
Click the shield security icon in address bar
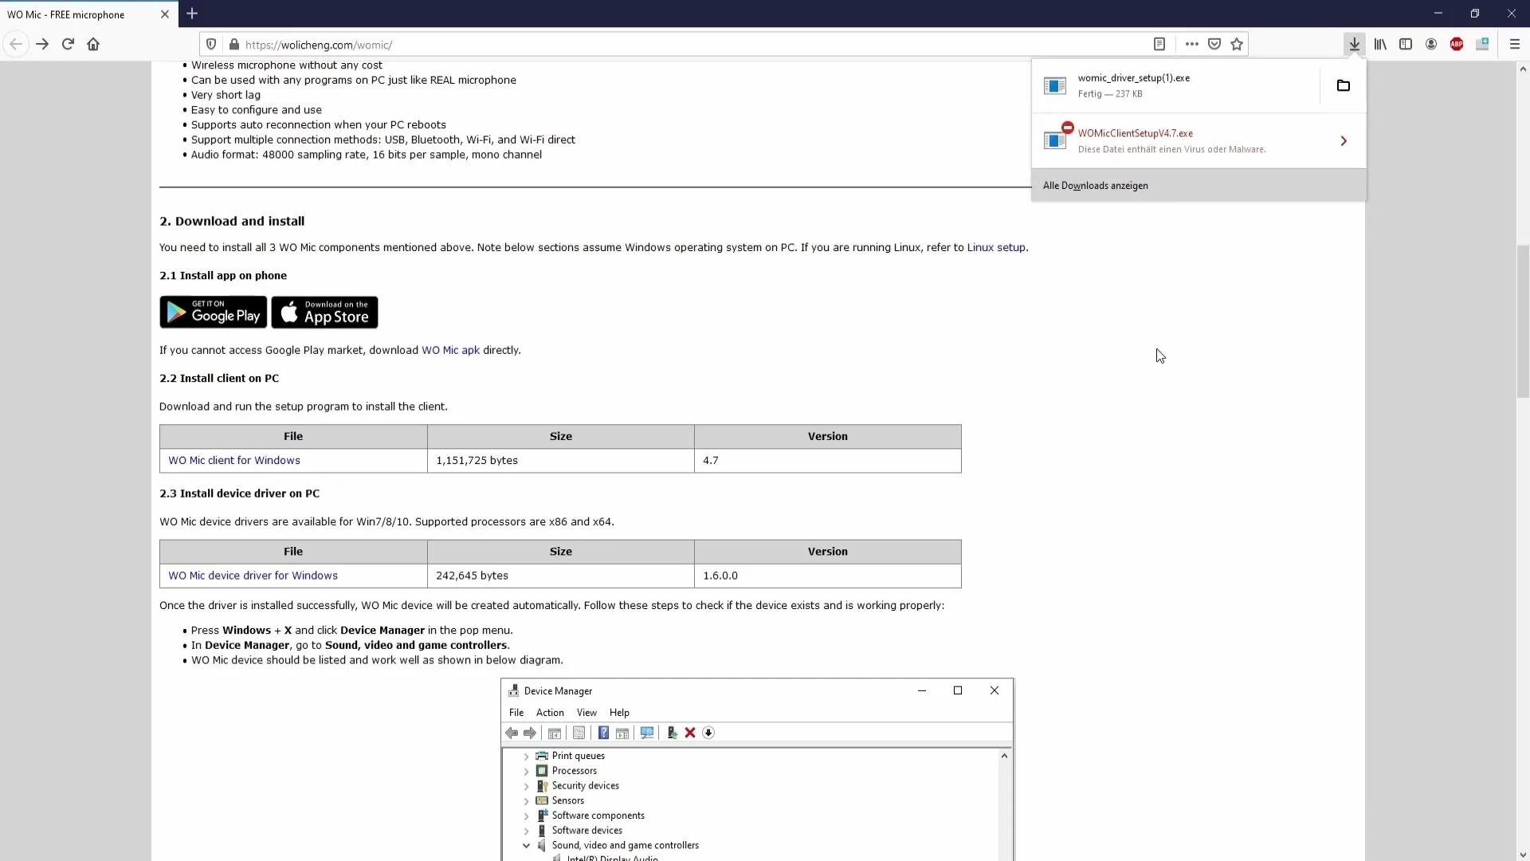tap(211, 44)
